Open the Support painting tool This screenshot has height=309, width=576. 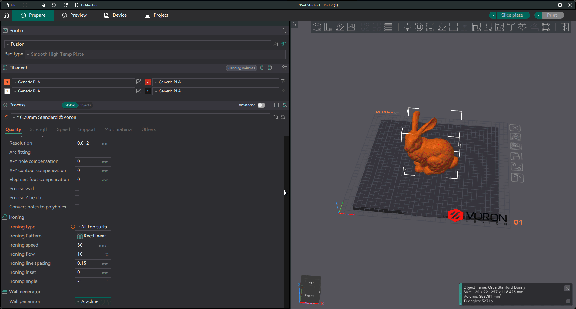pyautogui.click(x=477, y=27)
